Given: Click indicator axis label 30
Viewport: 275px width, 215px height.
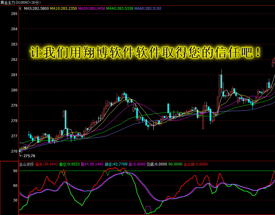Looking at the screenshot, I should coord(15,200).
